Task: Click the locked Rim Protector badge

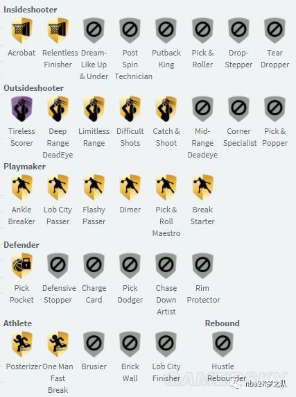Action: (202, 266)
